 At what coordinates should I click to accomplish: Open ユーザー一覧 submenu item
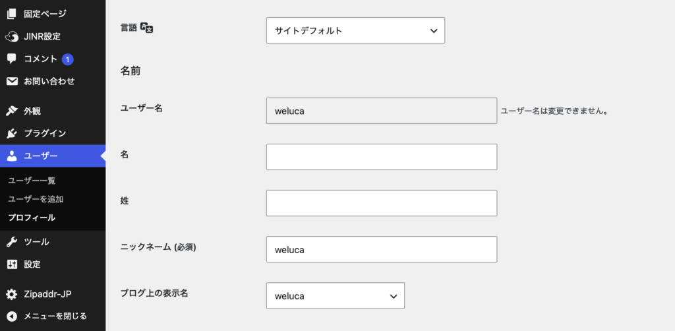click(32, 181)
